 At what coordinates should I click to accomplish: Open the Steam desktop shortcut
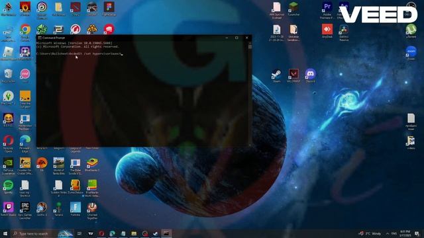coord(277,75)
